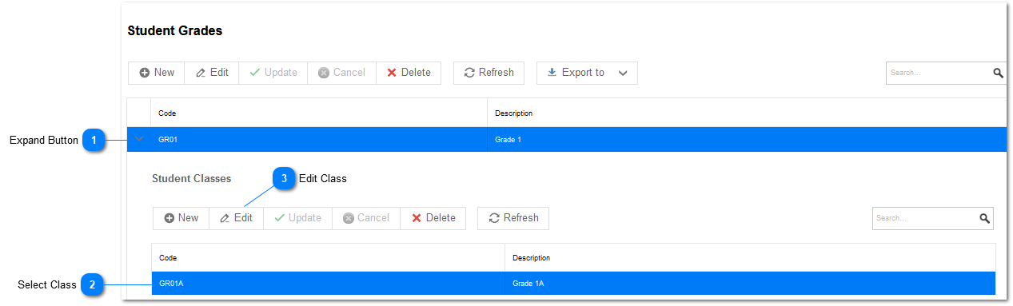Select the GR01A class row
Screen dimensions: 1013x306
pyautogui.click(x=573, y=284)
